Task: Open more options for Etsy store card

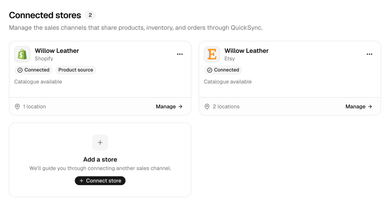Action: coord(369,54)
